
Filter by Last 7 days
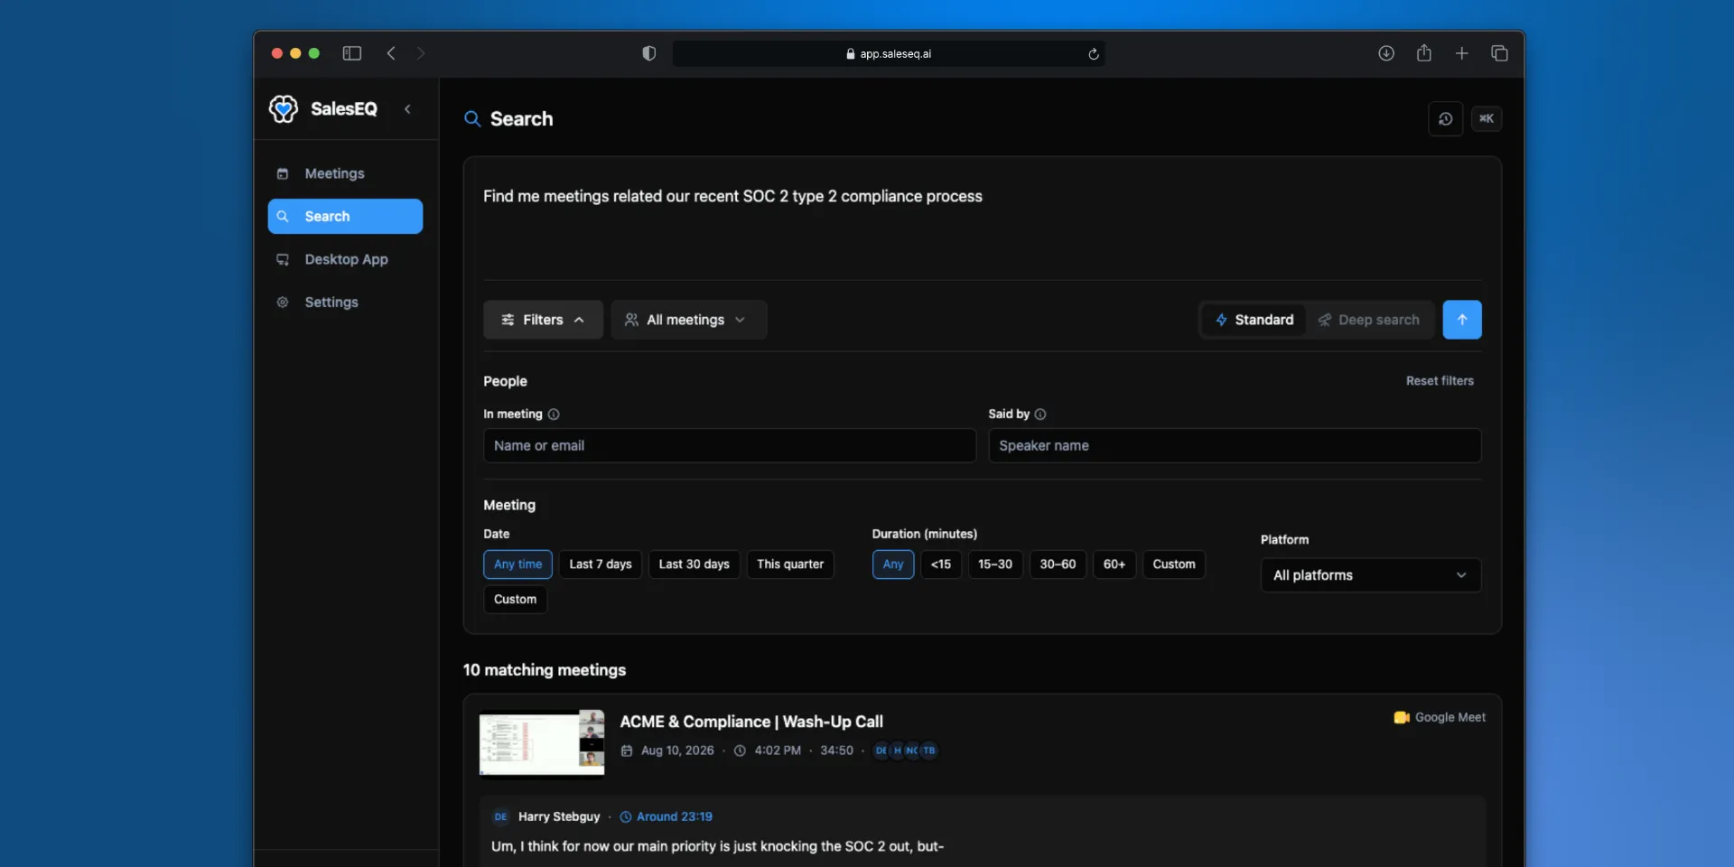point(601,564)
